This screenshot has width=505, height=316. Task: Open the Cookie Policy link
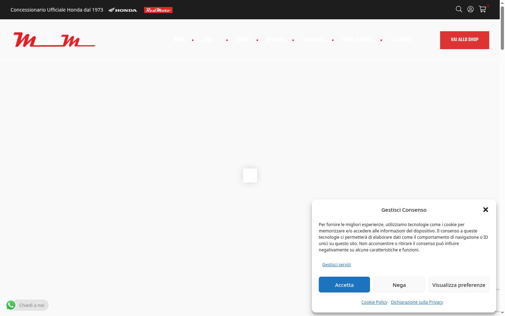pos(374,302)
